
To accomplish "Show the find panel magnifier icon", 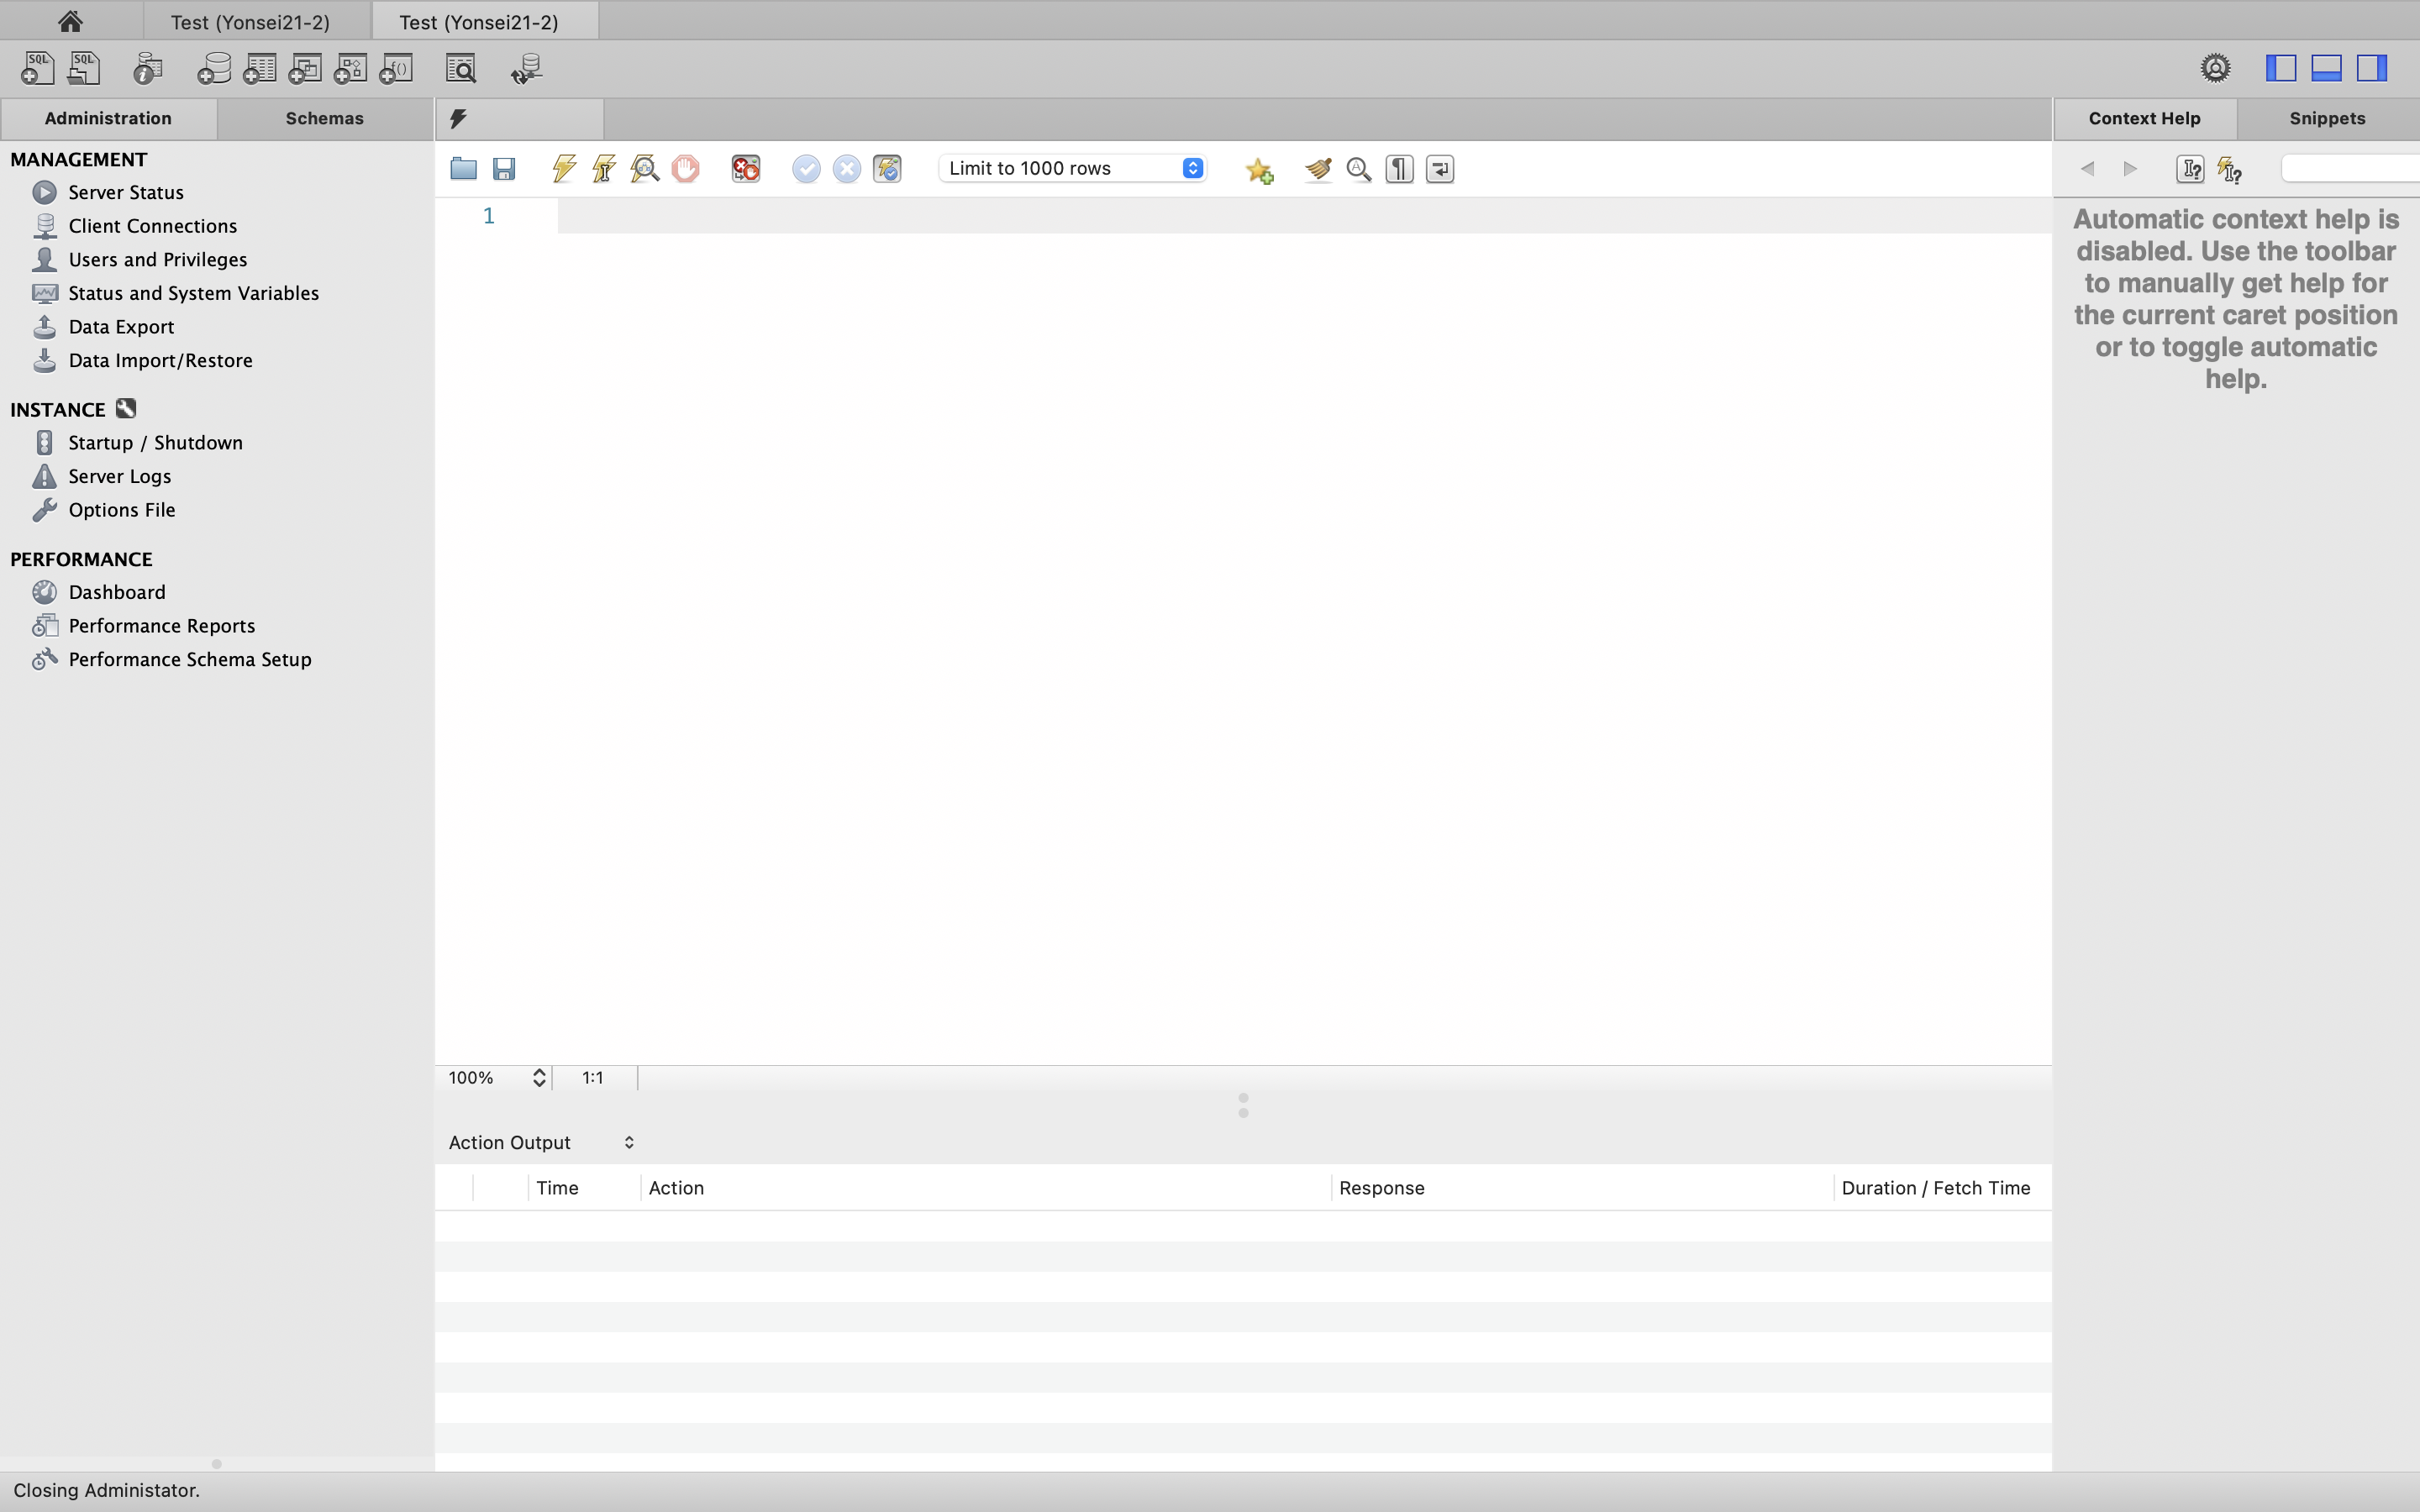I will pos(1359,168).
